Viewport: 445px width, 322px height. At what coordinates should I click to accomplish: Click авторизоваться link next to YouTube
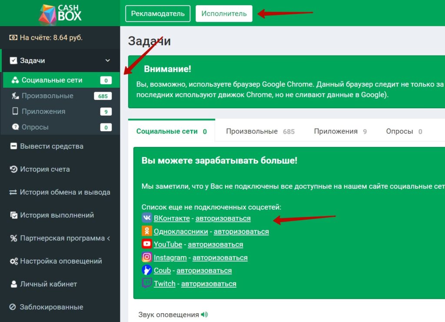tap(215, 245)
